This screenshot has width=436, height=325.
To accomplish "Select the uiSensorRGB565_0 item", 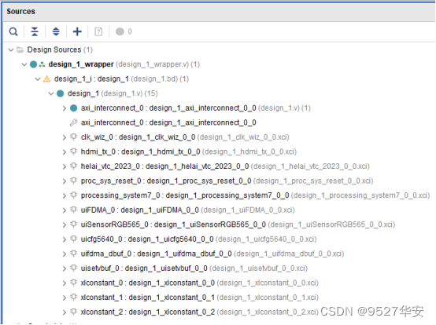I will click(x=238, y=225).
